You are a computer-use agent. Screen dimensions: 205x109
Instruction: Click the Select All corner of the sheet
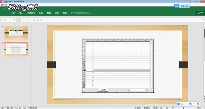(84, 41)
